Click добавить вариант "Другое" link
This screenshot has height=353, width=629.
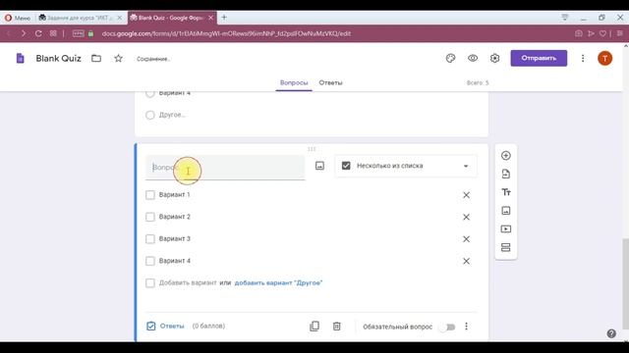(x=278, y=283)
